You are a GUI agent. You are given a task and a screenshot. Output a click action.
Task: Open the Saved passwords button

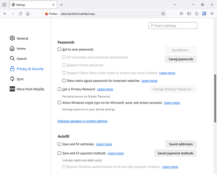[181, 59]
